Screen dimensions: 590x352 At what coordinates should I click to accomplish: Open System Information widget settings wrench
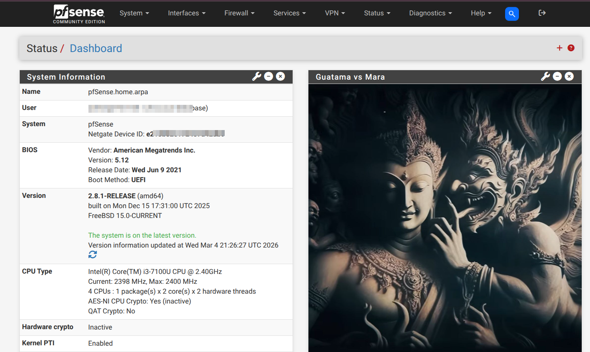click(x=257, y=76)
